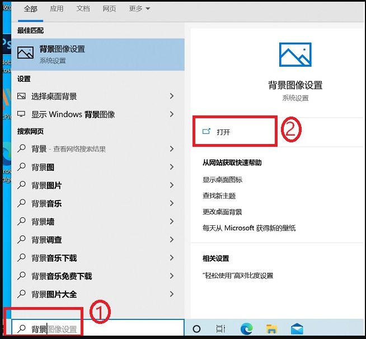
Task: Click the search icon beside 背景图
Action: (21, 166)
